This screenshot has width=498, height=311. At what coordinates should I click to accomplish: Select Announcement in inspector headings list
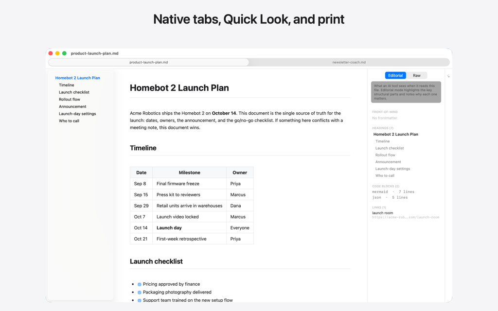click(388, 162)
